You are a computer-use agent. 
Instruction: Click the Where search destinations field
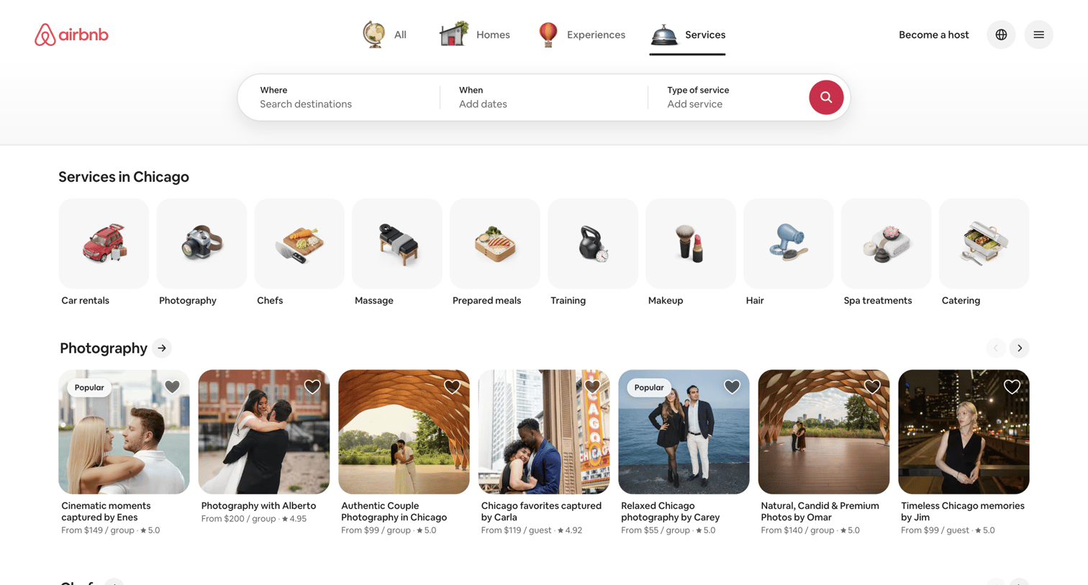(x=339, y=97)
